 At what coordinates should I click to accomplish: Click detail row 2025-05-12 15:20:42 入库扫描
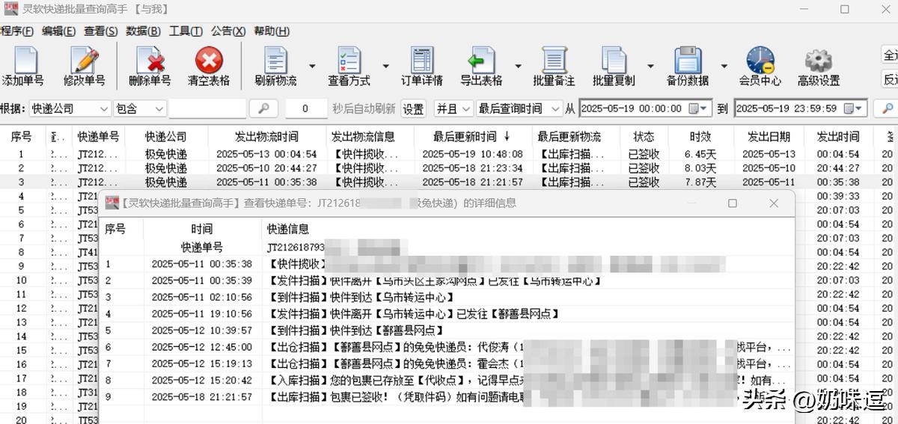446,380
